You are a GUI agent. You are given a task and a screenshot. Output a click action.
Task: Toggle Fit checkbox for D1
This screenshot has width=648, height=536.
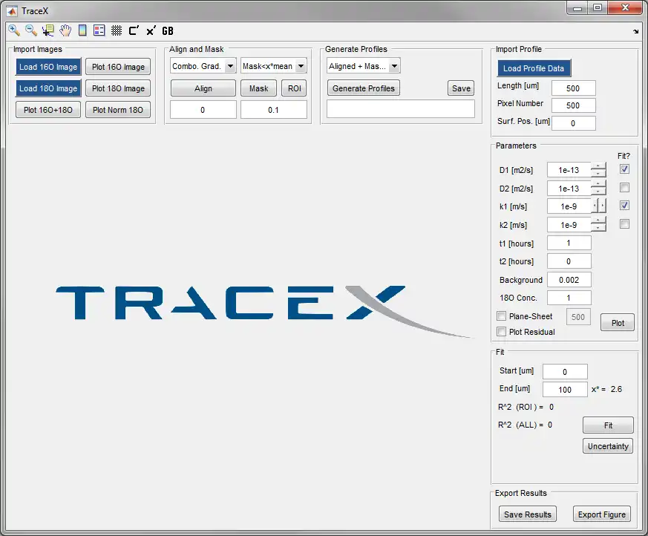click(624, 169)
